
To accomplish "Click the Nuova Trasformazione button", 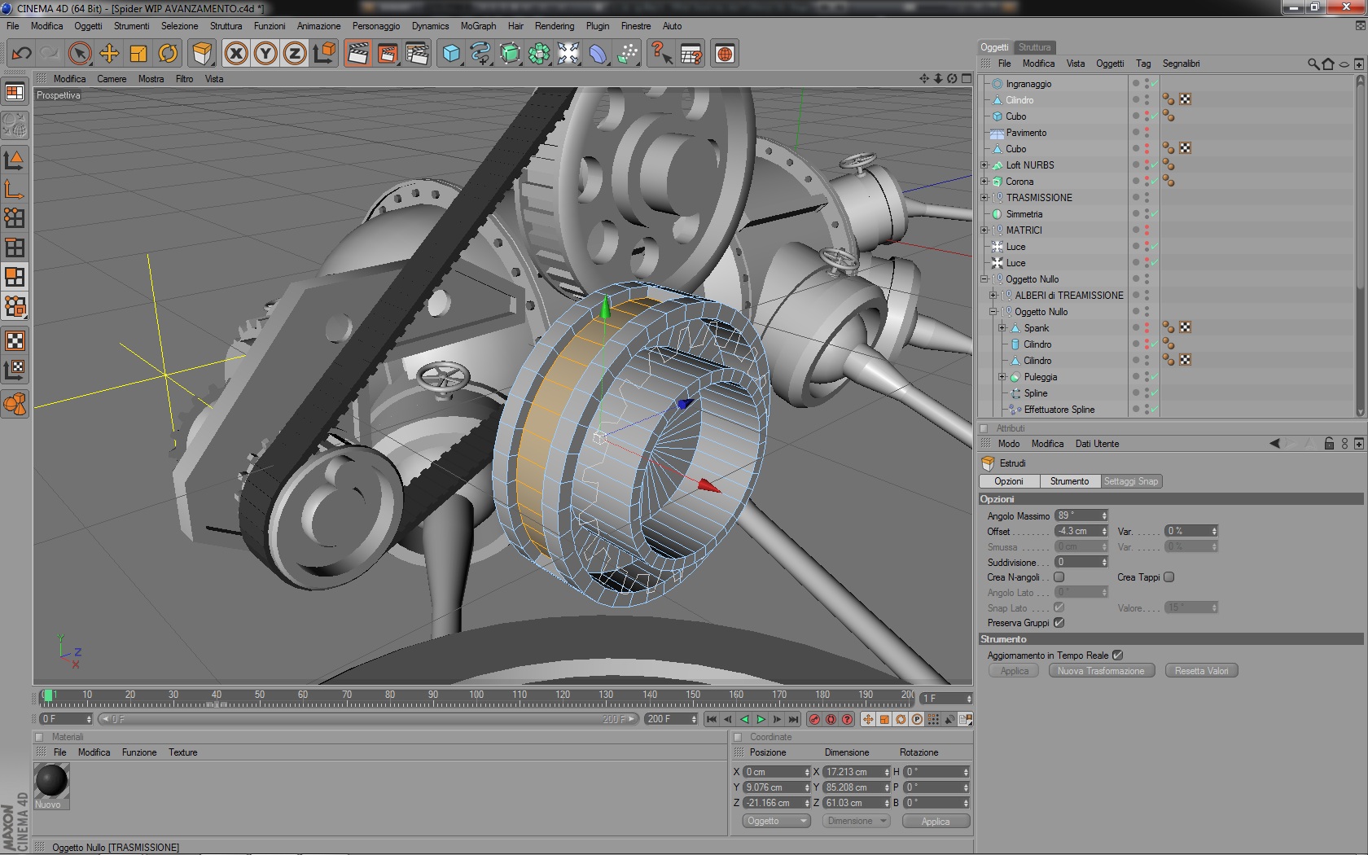I will point(1101,671).
